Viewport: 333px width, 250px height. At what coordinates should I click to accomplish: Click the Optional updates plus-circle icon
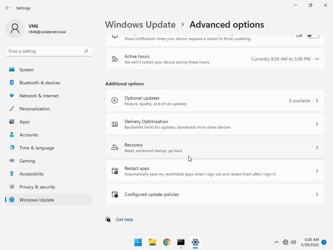click(x=115, y=100)
